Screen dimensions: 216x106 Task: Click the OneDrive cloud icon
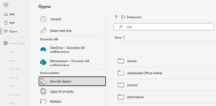pyautogui.click(x=43, y=49)
